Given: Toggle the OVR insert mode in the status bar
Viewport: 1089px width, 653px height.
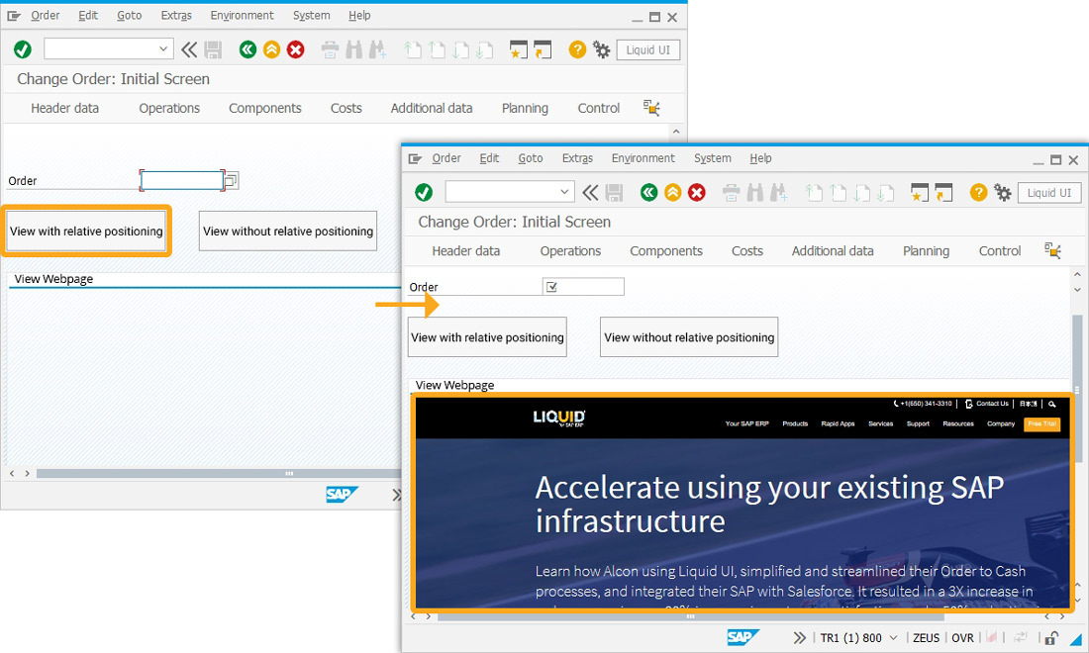Looking at the screenshot, I should (x=962, y=638).
